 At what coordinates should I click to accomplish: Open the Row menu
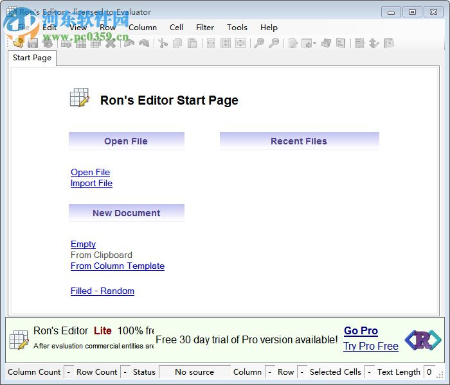(x=107, y=28)
